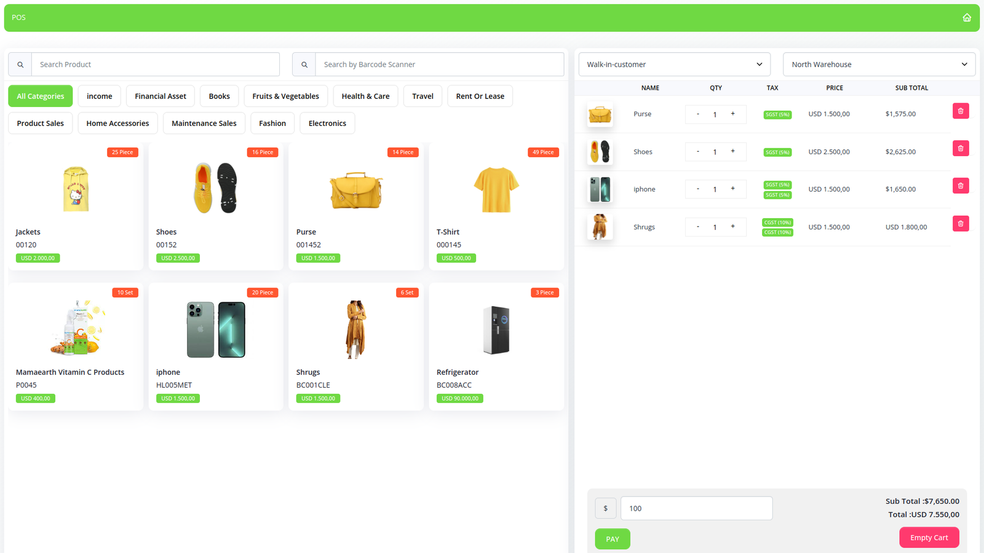Delete Purse from the cart
The image size is (984, 553).
960,111
